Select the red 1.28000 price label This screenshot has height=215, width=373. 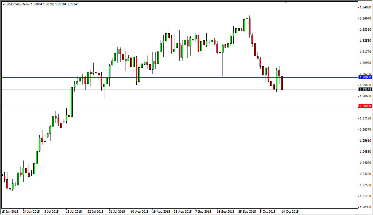coord(365,106)
